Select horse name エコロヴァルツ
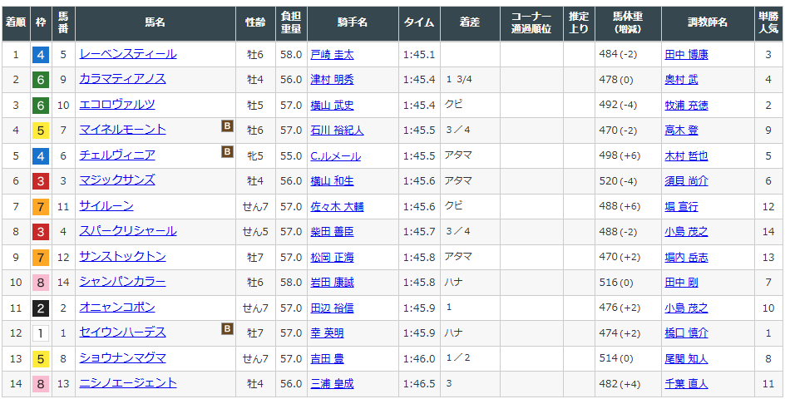This screenshot has width=785, height=399. pyautogui.click(x=116, y=105)
